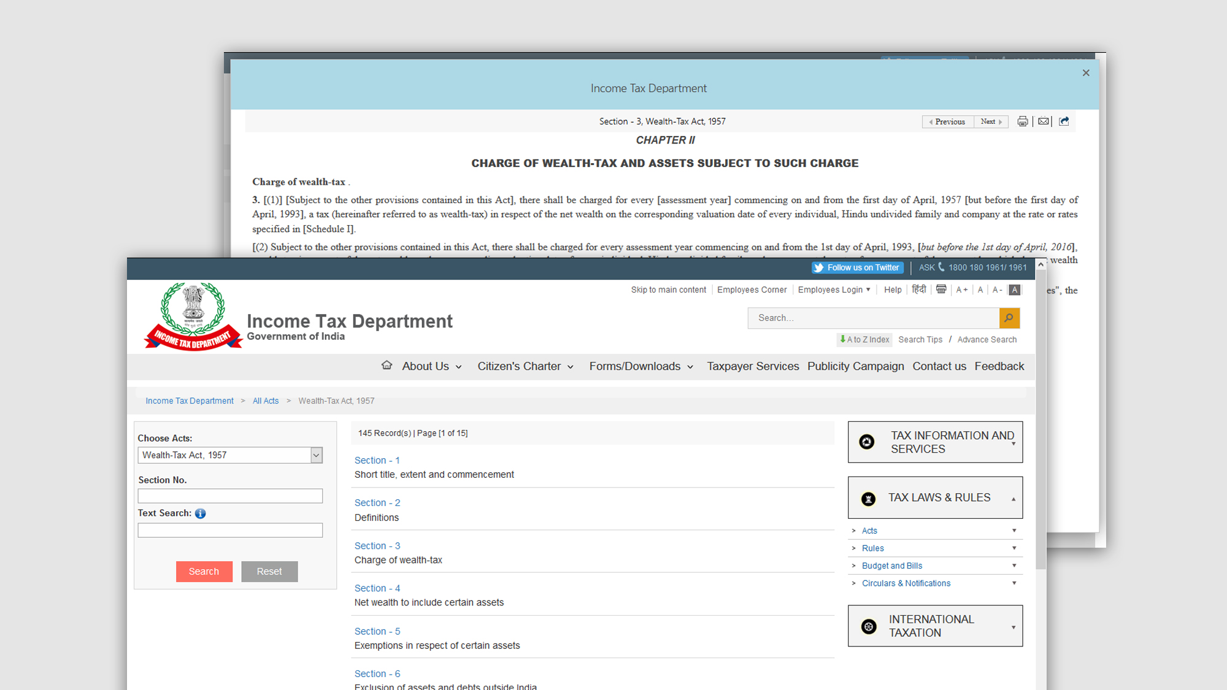
Task: Click the Section No. input field
Action: click(230, 496)
